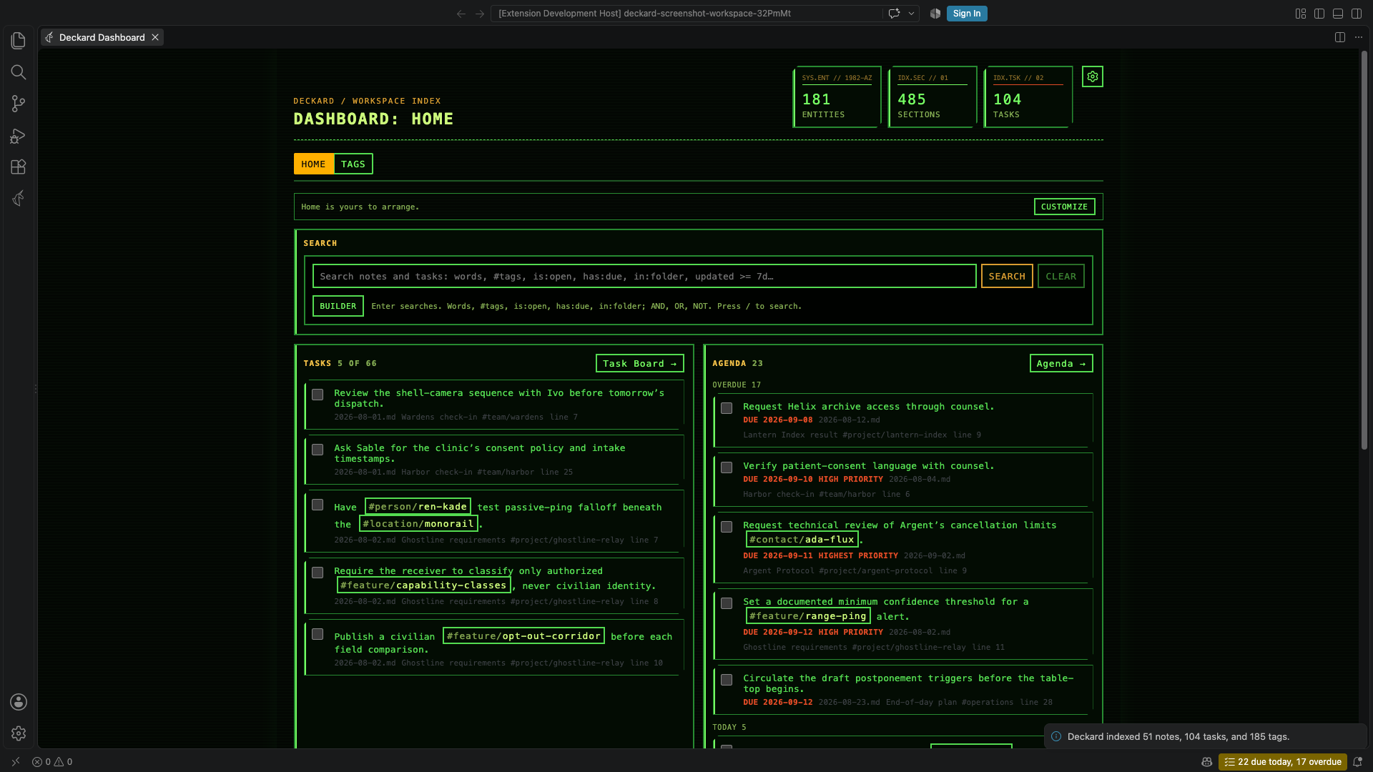Check the Request Helix archive access item

[727, 408]
